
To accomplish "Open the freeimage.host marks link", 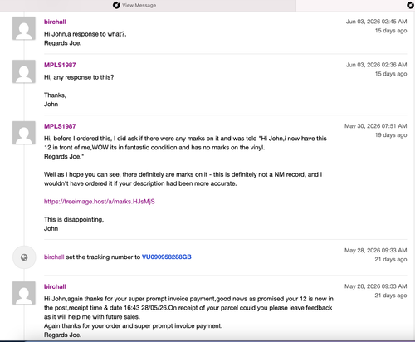I will tap(100, 202).
